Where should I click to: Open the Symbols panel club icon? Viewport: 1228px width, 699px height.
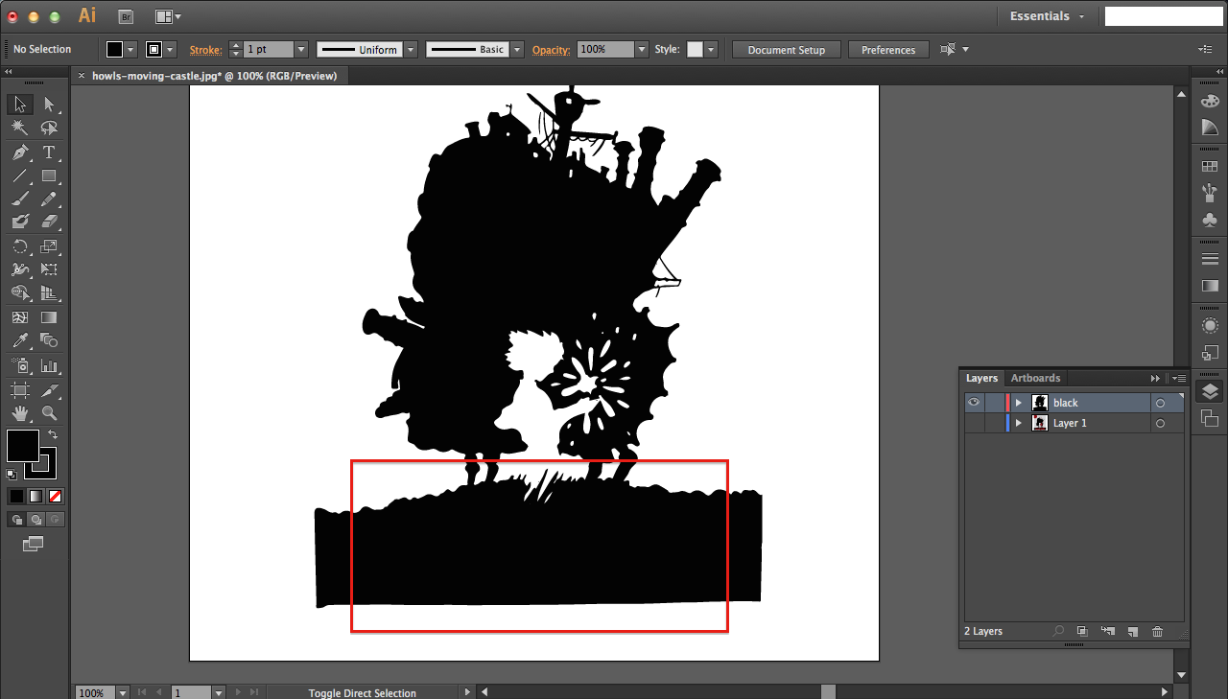(1210, 220)
